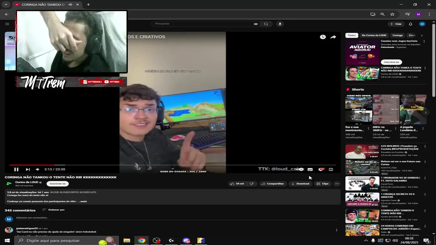436x245 pixels.
Task: Open options for 1 CRIANÇA SECRETA video
Action: 425,195
